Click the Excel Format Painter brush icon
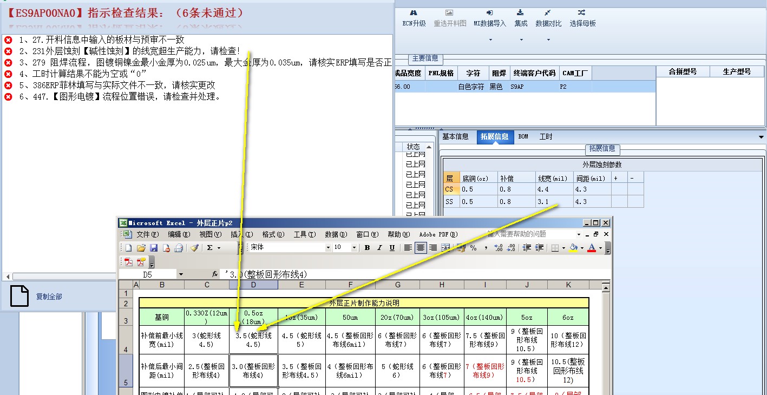The image size is (767, 395). pyautogui.click(x=195, y=248)
